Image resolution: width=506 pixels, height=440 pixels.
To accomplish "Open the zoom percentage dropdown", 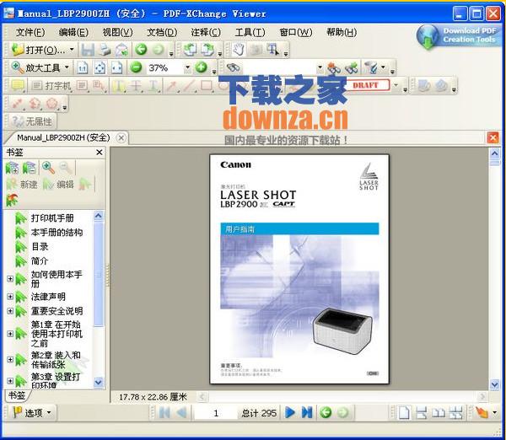I will (187, 67).
